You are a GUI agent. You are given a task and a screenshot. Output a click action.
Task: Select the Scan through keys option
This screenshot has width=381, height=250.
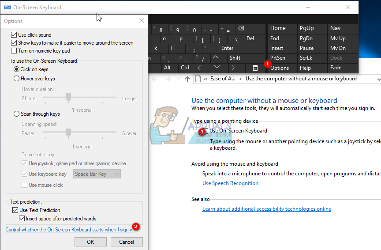17,114
